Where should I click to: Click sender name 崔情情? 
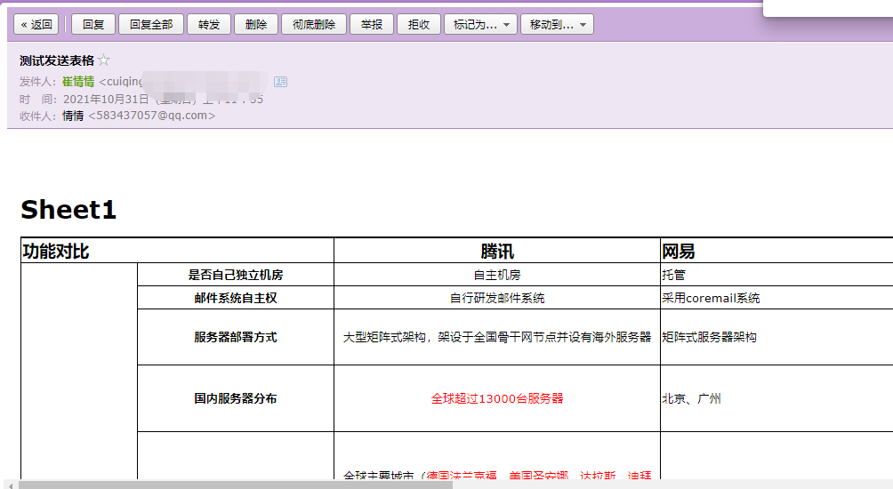pos(78,82)
